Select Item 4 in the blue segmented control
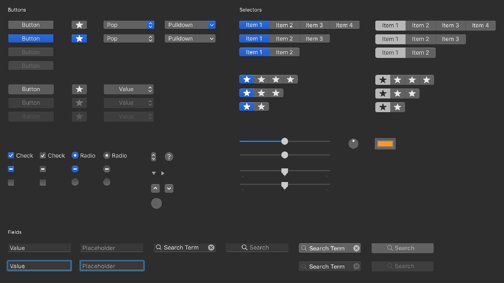This screenshot has height=283, width=504. (344, 25)
